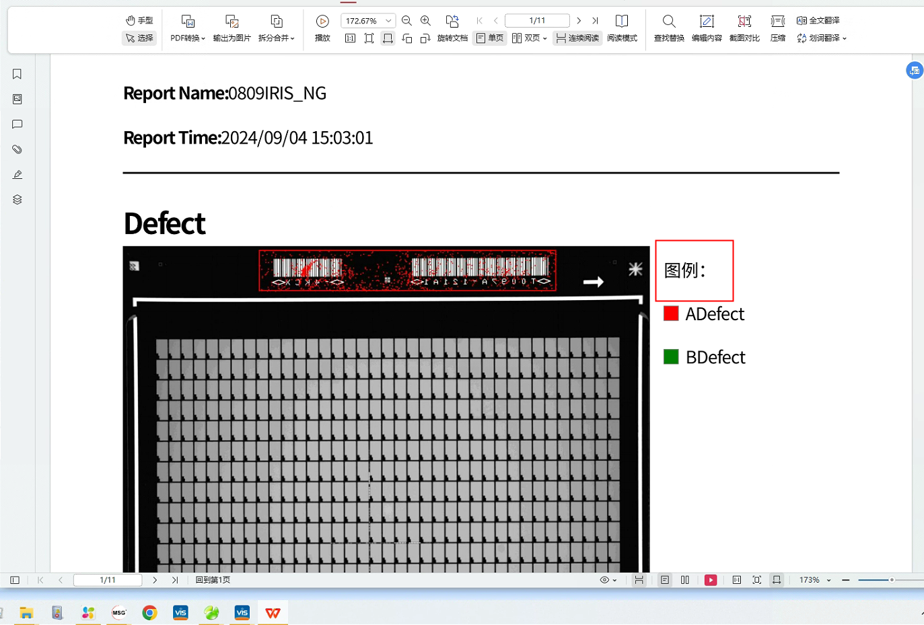Select single page view in status bar
This screenshot has height=625, width=924.
(665, 580)
